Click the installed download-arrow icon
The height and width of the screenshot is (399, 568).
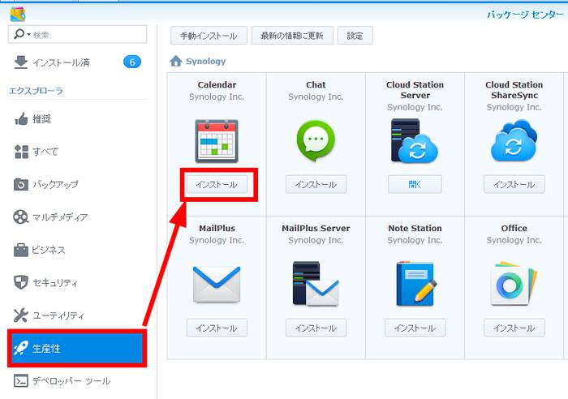[20, 62]
